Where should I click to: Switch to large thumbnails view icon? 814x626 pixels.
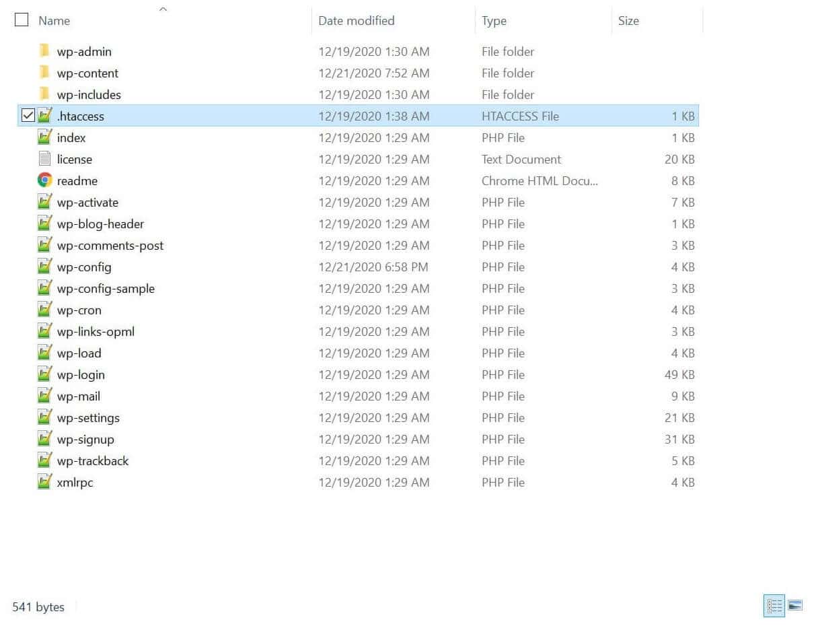click(x=795, y=606)
